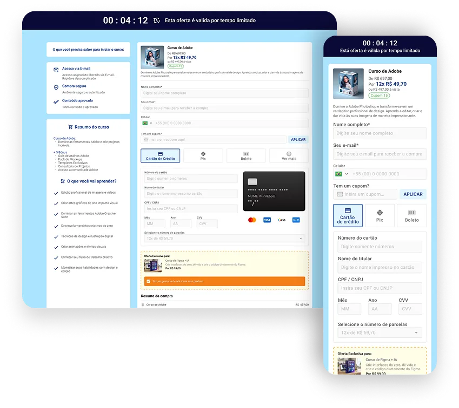
Task: Select the Pix payment tab in mobile view
Action: (380, 215)
